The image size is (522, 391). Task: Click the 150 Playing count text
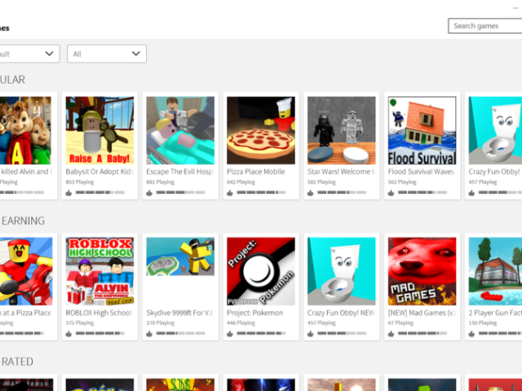click(x=483, y=323)
